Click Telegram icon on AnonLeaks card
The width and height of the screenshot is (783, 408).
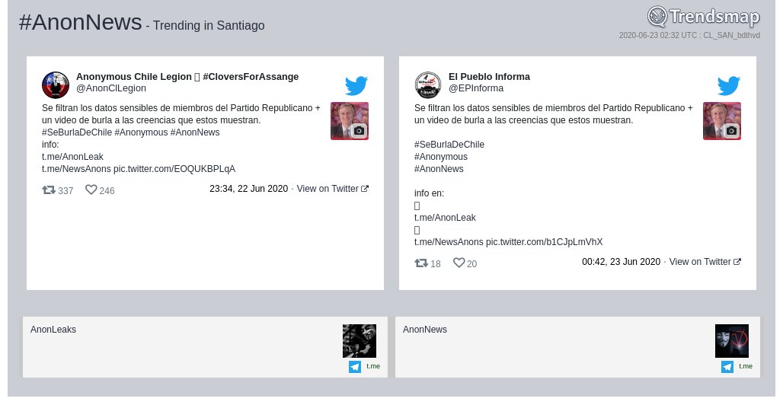click(x=354, y=367)
